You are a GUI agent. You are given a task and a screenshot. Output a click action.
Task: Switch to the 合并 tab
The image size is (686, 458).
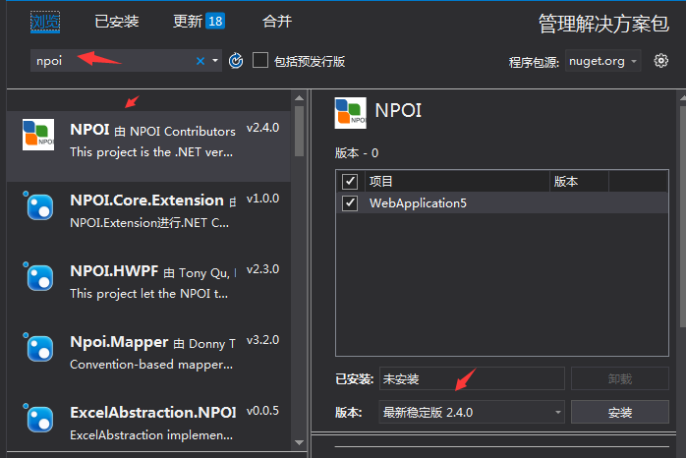coord(276,21)
